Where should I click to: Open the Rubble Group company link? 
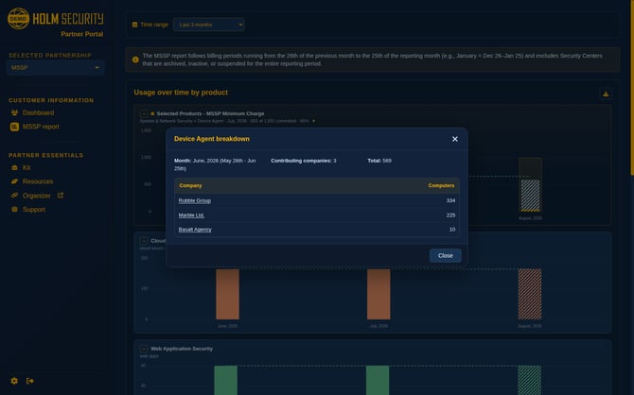click(x=195, y=200)
